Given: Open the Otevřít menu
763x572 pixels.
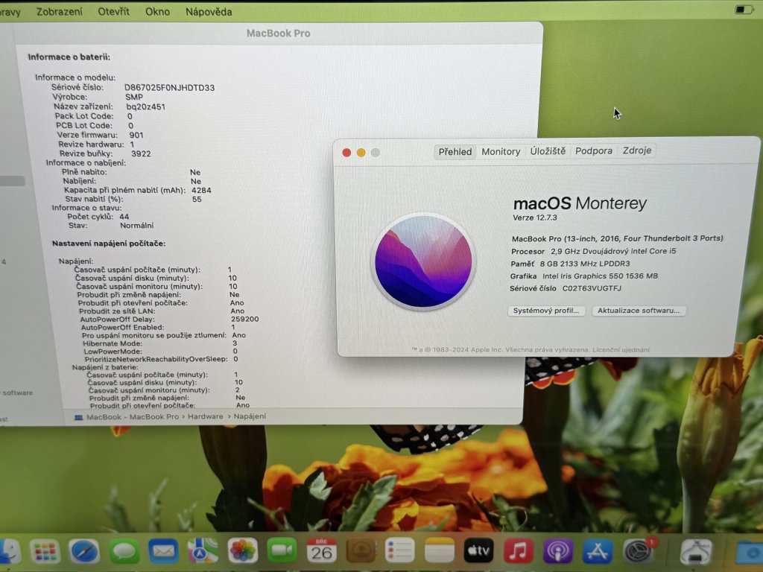Looking at the screenshot, I should coord(113,12).
